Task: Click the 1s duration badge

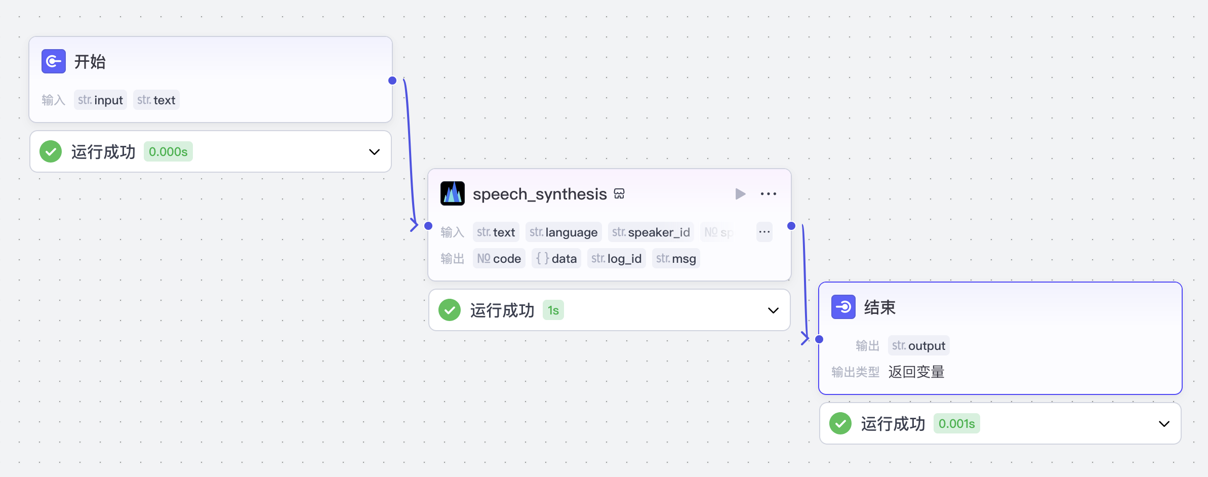Action: [553, 310]
